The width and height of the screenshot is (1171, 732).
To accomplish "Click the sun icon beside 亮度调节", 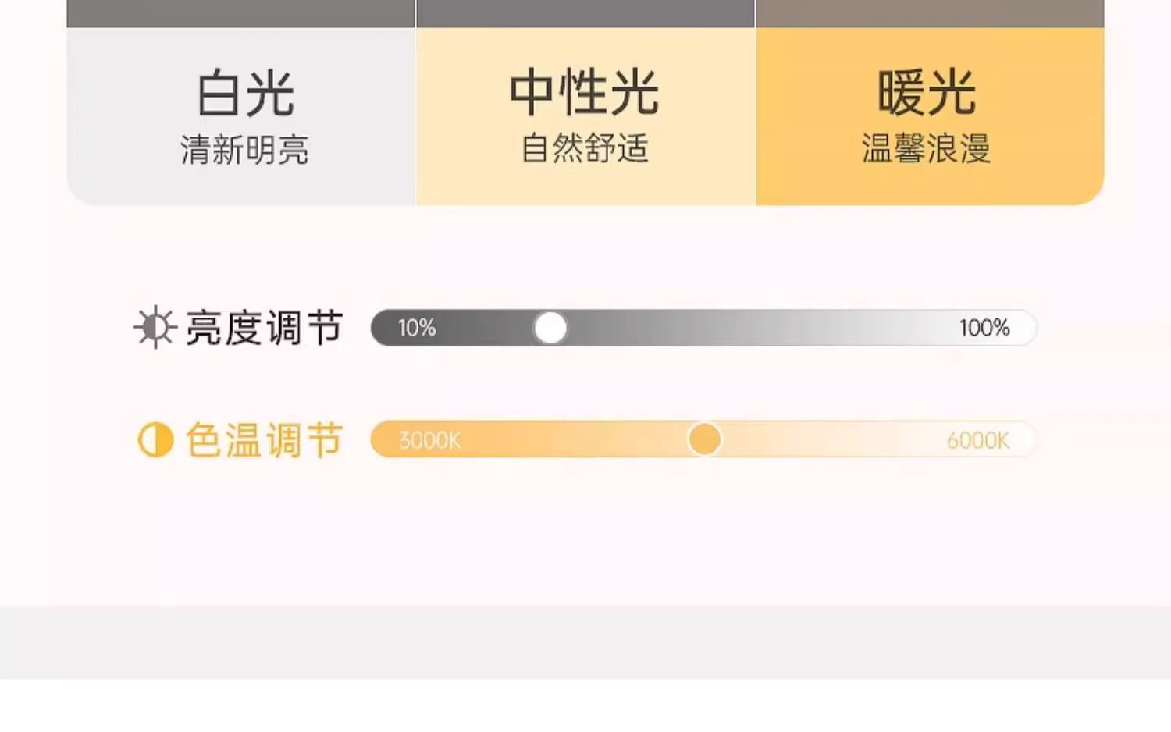I will tap(155, 327).
